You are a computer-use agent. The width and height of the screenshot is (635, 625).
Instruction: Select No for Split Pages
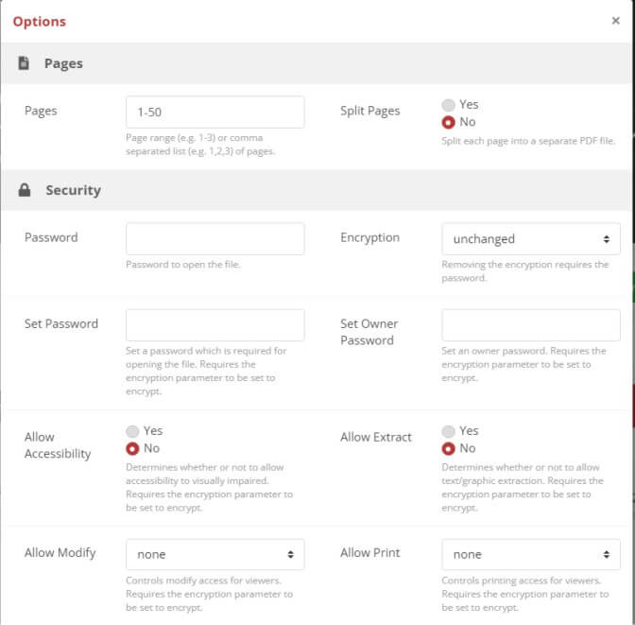(448, 122)
